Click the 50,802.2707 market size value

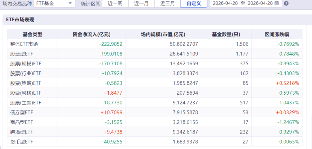pos(184,44)
